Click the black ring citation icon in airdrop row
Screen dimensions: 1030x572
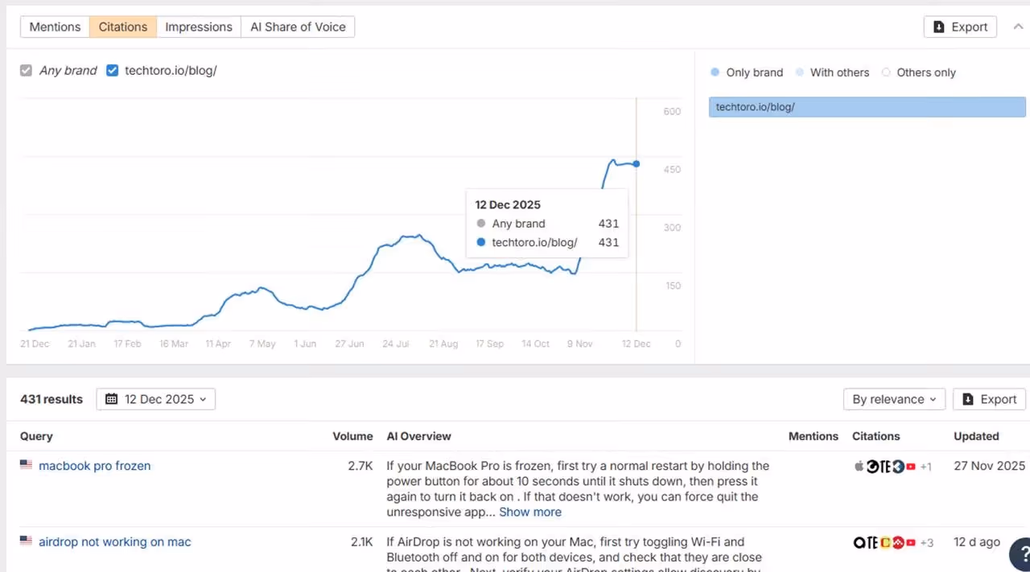[860, 543]
